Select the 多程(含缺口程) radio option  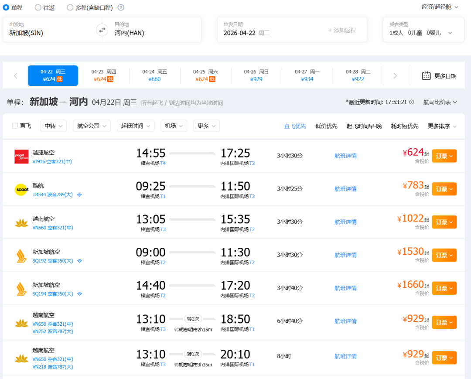point(70,7)
